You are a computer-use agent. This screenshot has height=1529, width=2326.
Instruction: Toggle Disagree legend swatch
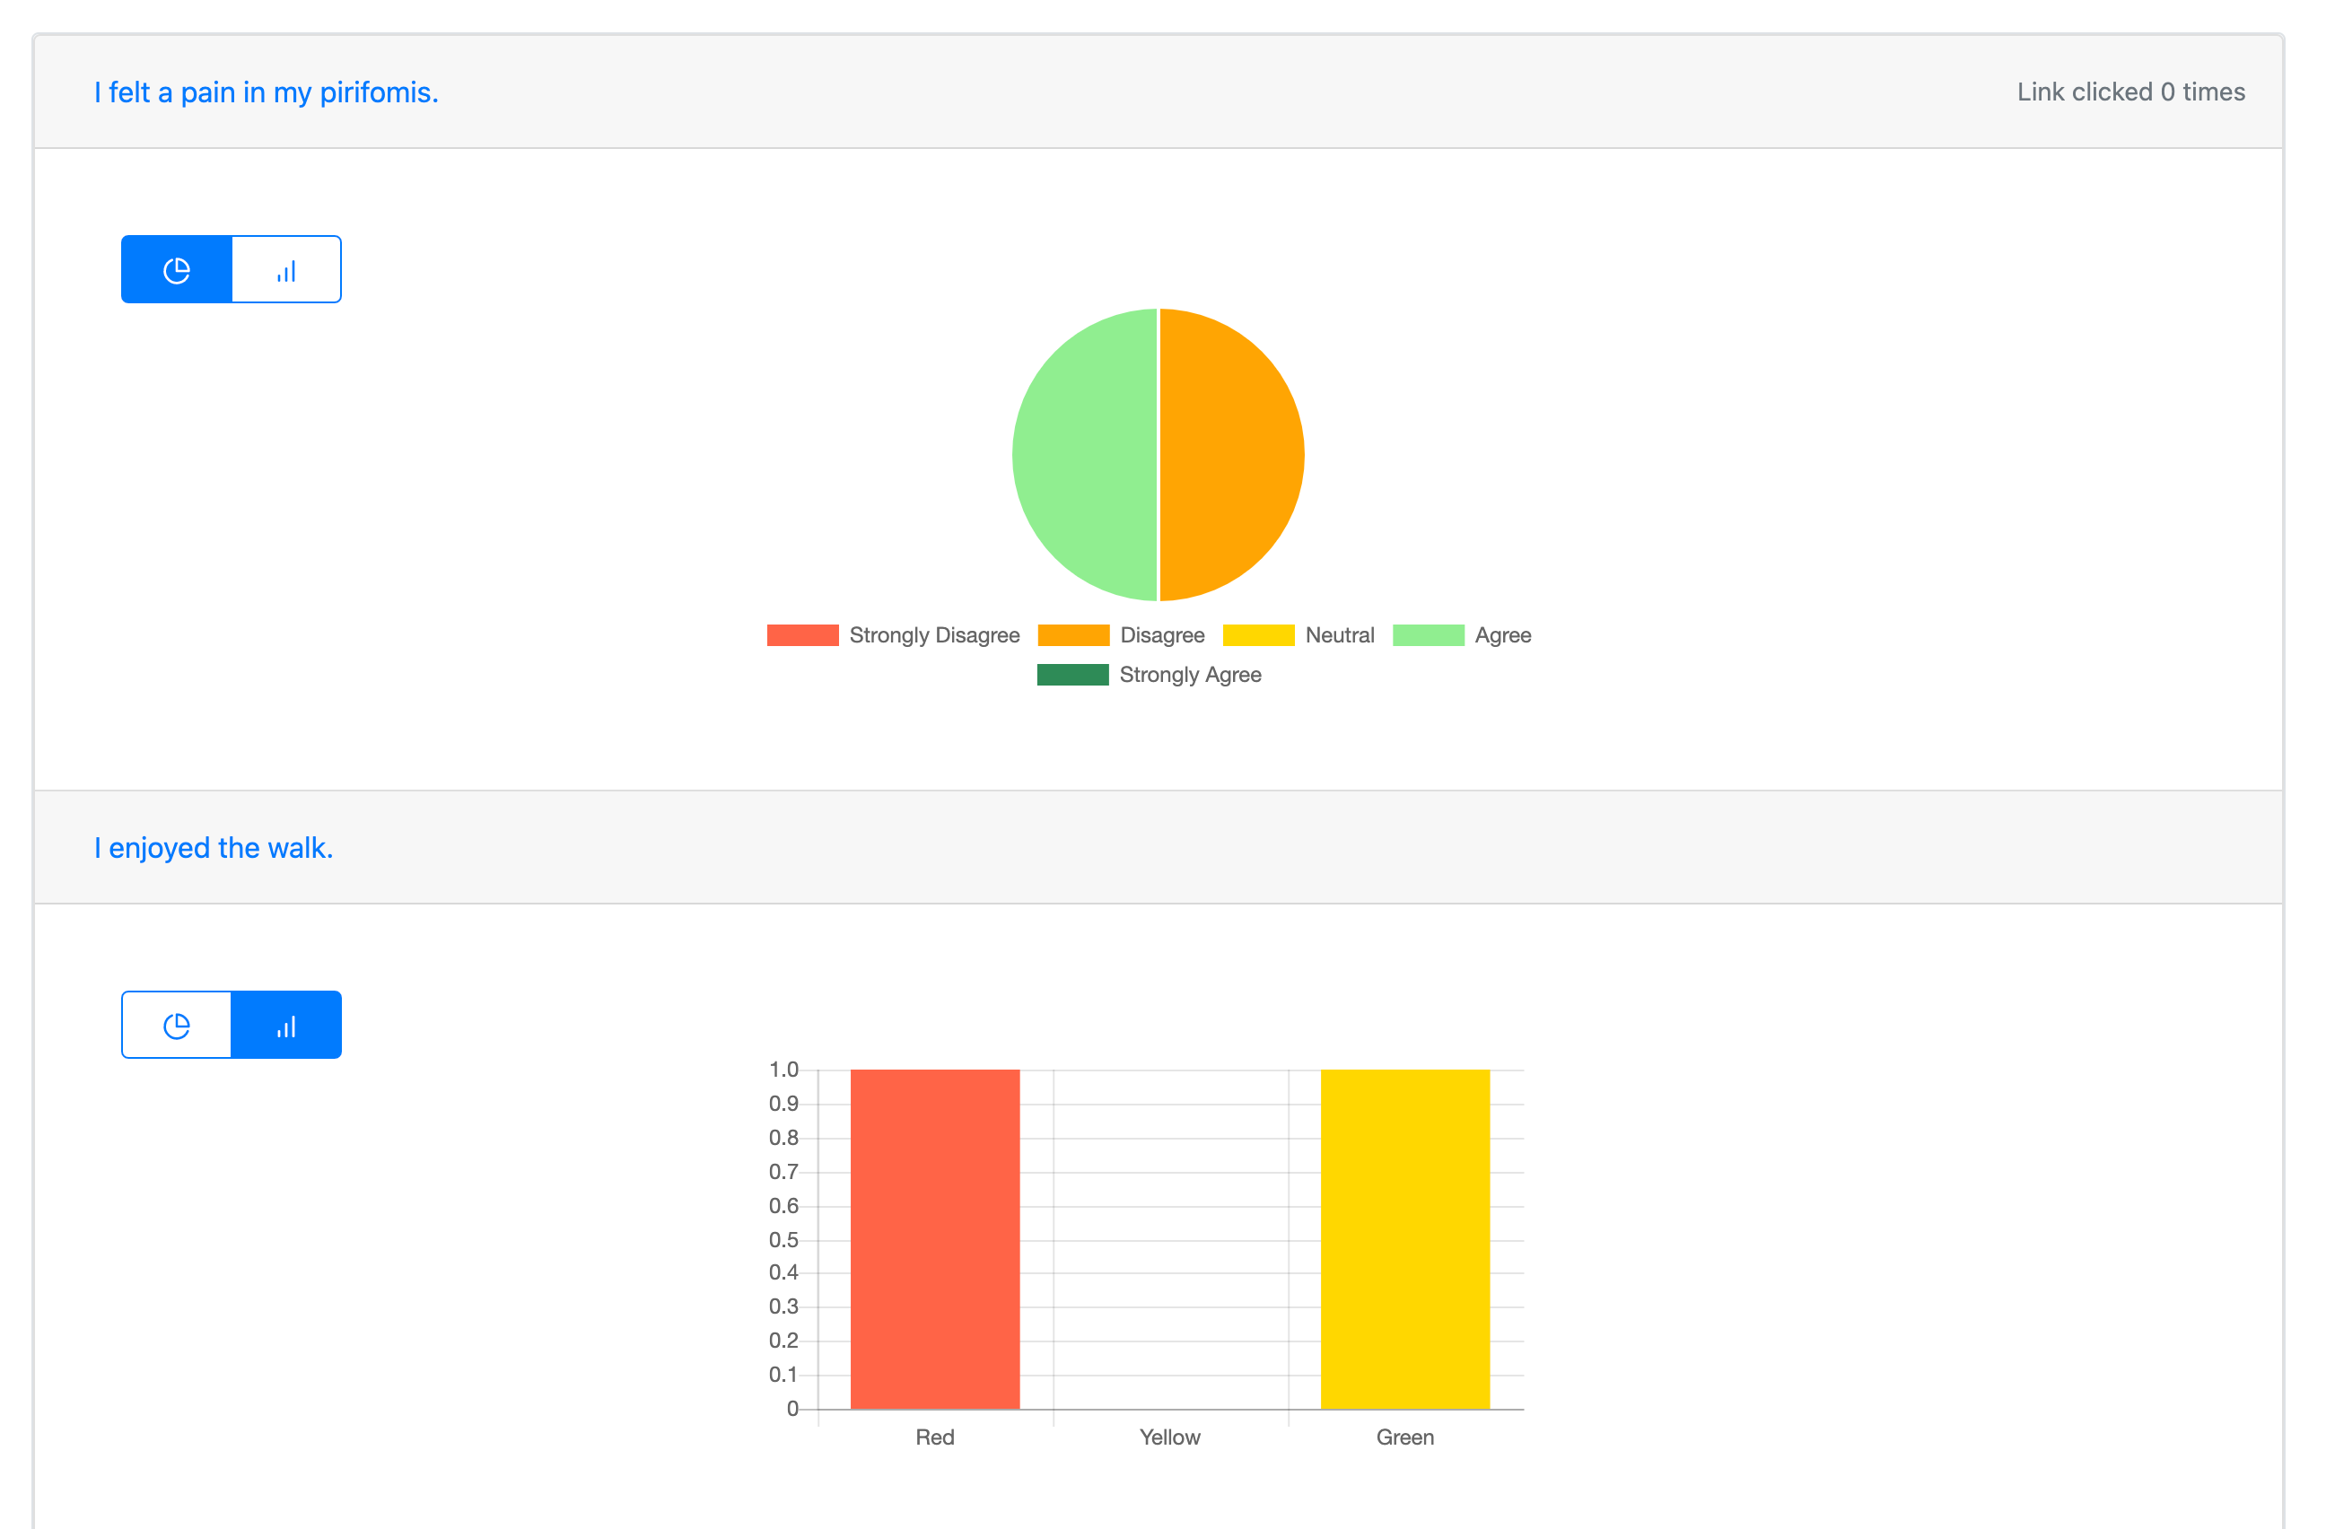tap(1073, 635)
